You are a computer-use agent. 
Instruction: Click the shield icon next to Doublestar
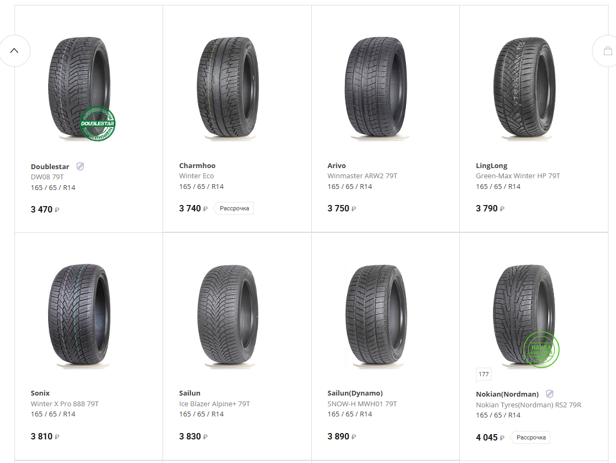click(80, 166)
